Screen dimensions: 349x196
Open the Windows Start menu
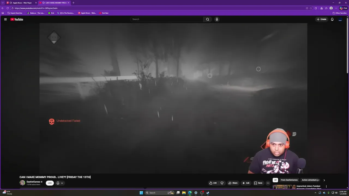click(141, 193)
